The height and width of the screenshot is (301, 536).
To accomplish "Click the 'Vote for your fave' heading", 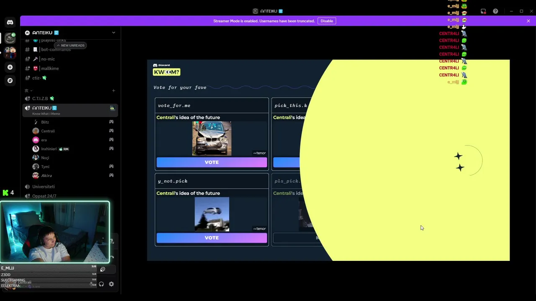I will pos(180,87).
